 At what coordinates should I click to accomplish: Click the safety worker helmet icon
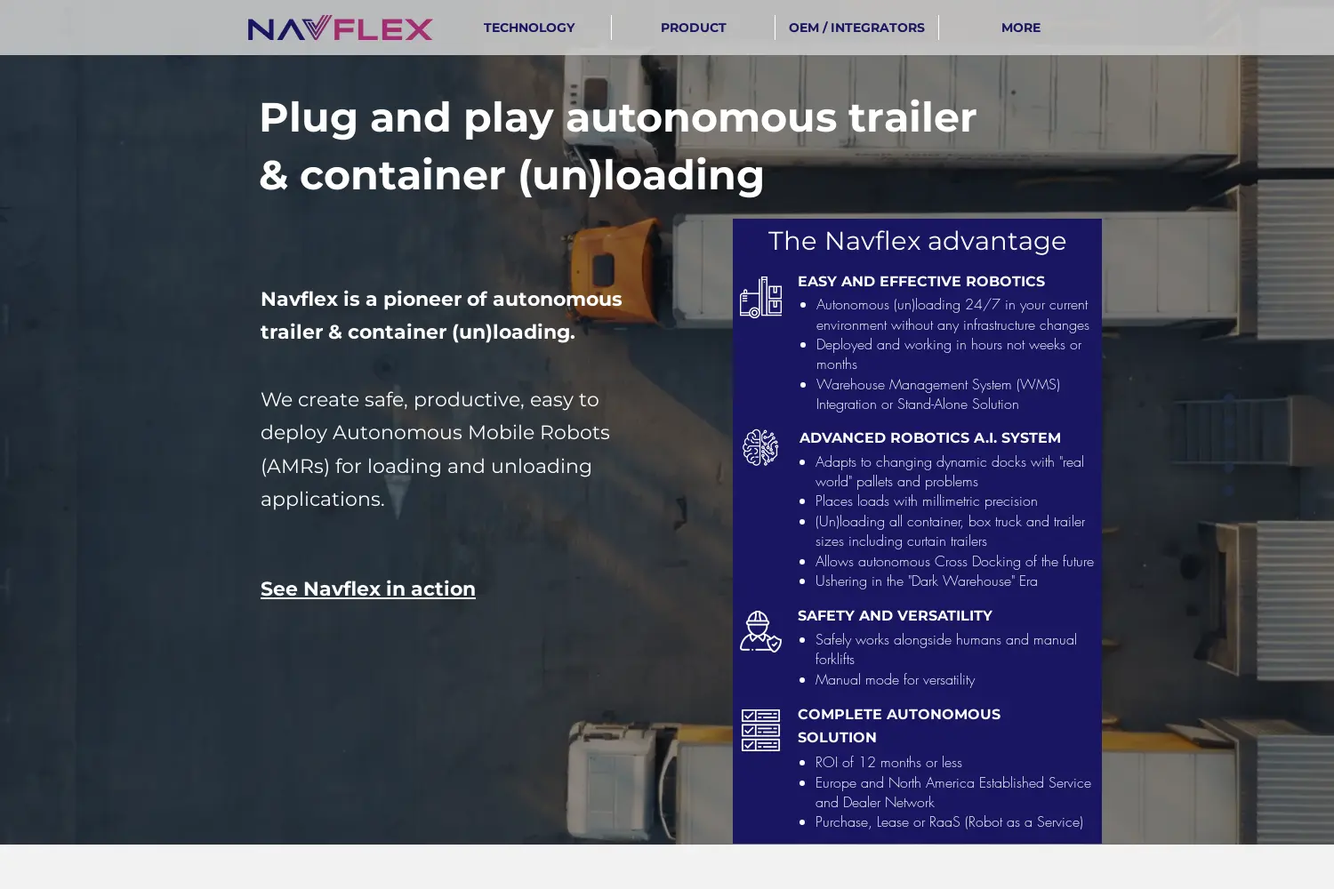point(760,631)
